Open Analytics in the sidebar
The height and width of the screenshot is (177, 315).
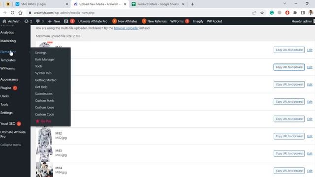7,32
